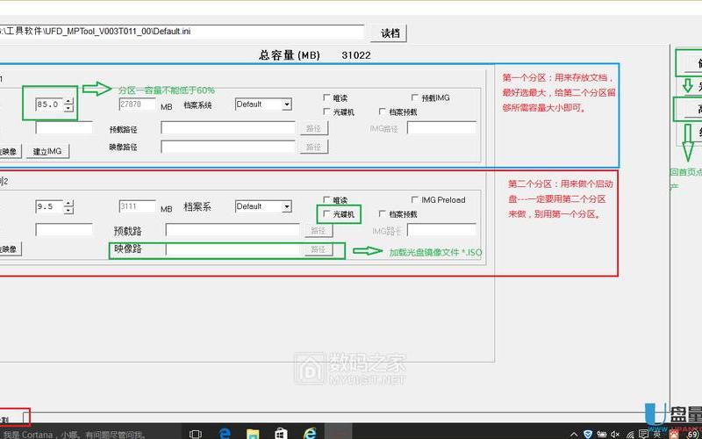This screenshot has height=439, width=702.
Task: Open the action center notification icon
Action: pos(644,434)
